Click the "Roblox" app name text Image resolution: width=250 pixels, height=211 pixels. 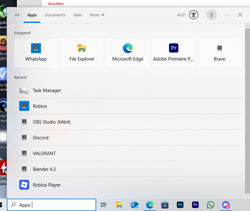click(40, 106)
